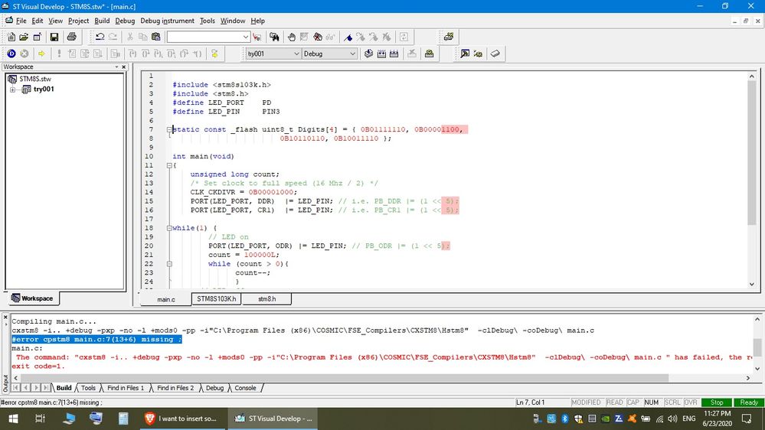Collapse main function fold at line 11
Viewport: 765px width, 430px height.
click(x=169, y=166)
